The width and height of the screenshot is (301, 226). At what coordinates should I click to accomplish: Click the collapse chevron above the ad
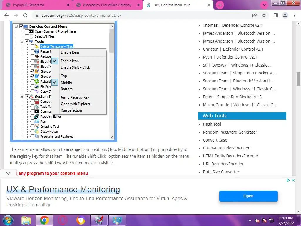tap(8, 173)
